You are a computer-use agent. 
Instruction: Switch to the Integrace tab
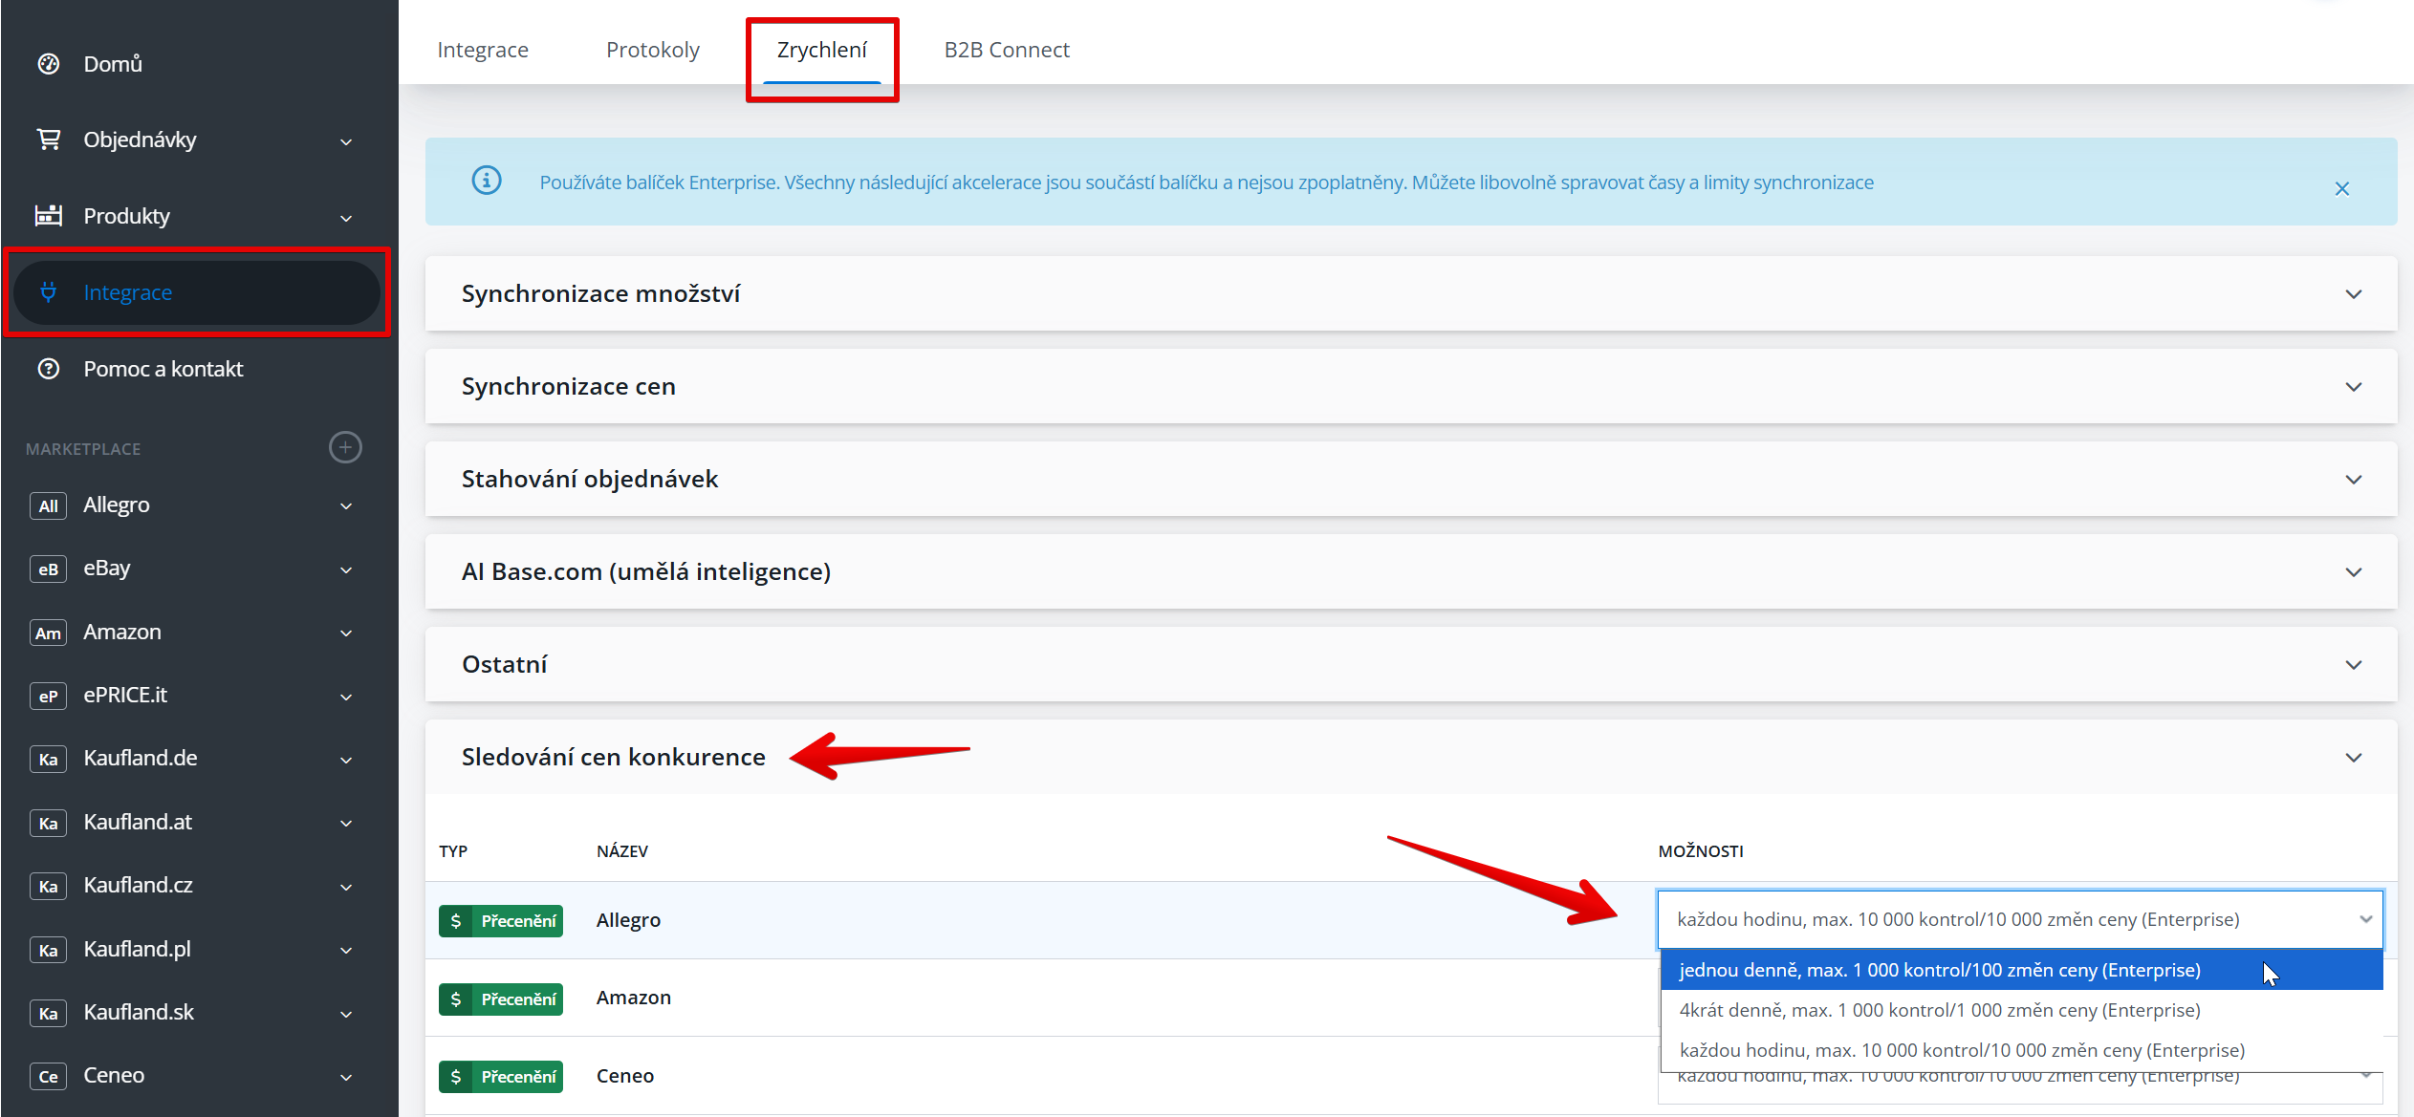tap(483, 50)
